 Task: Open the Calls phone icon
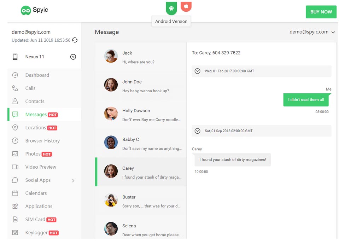(x=15, y=88)
